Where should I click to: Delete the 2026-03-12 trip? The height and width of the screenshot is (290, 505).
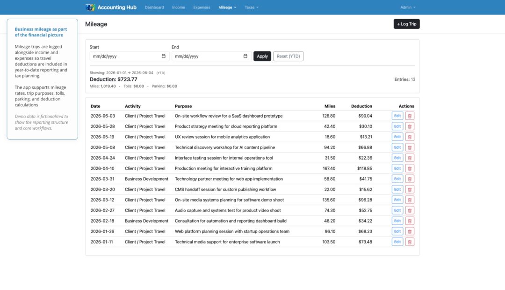(x=409, y=200)
